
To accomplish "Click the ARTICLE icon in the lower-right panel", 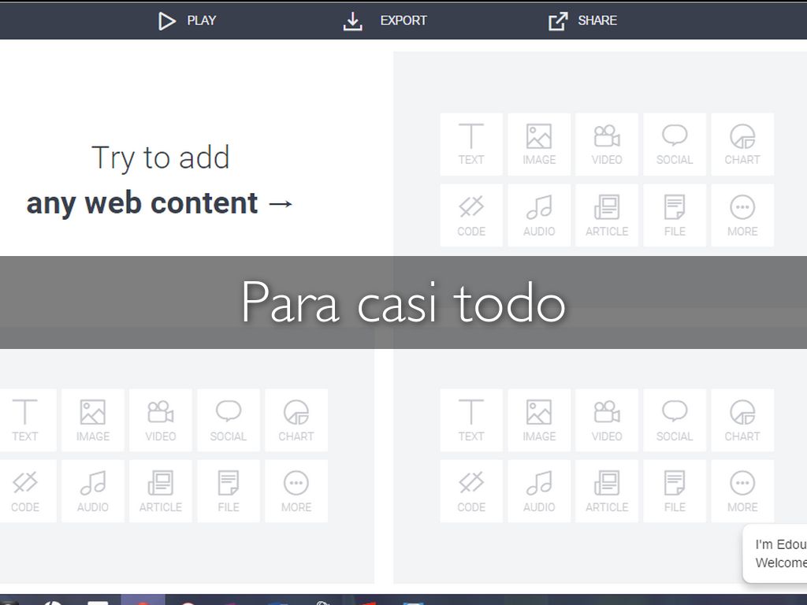I will click(x=607, y=491).
